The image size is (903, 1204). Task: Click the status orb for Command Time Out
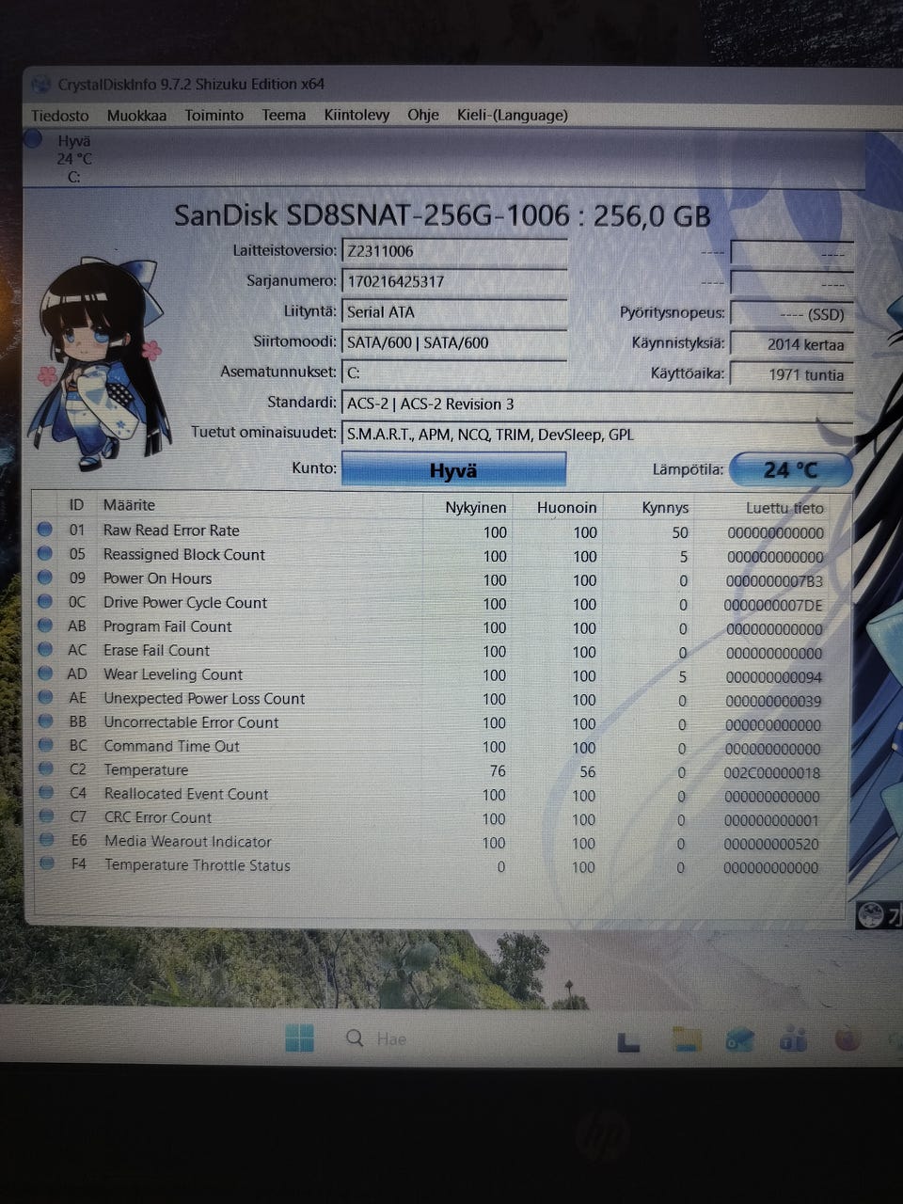click(45, 746)
